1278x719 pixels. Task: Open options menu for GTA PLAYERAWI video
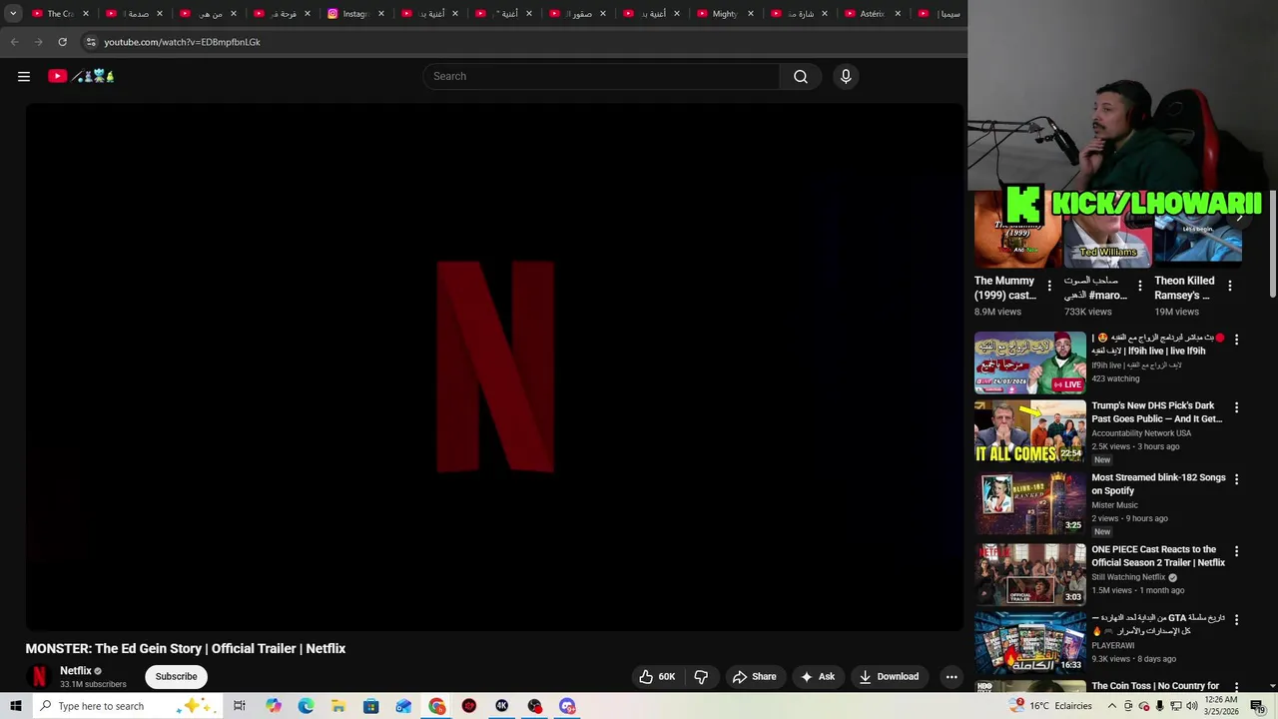click(1236, 619)
